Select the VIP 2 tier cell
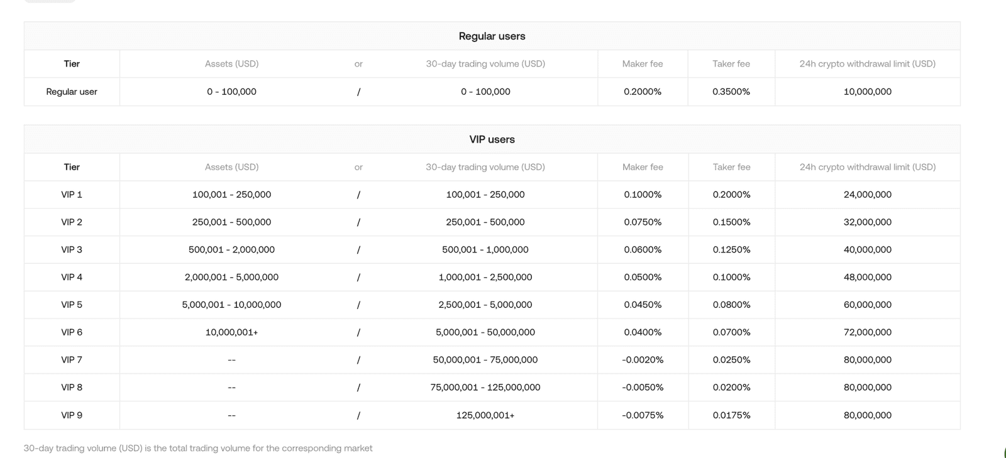1006x458 pixels. point(72,222)
